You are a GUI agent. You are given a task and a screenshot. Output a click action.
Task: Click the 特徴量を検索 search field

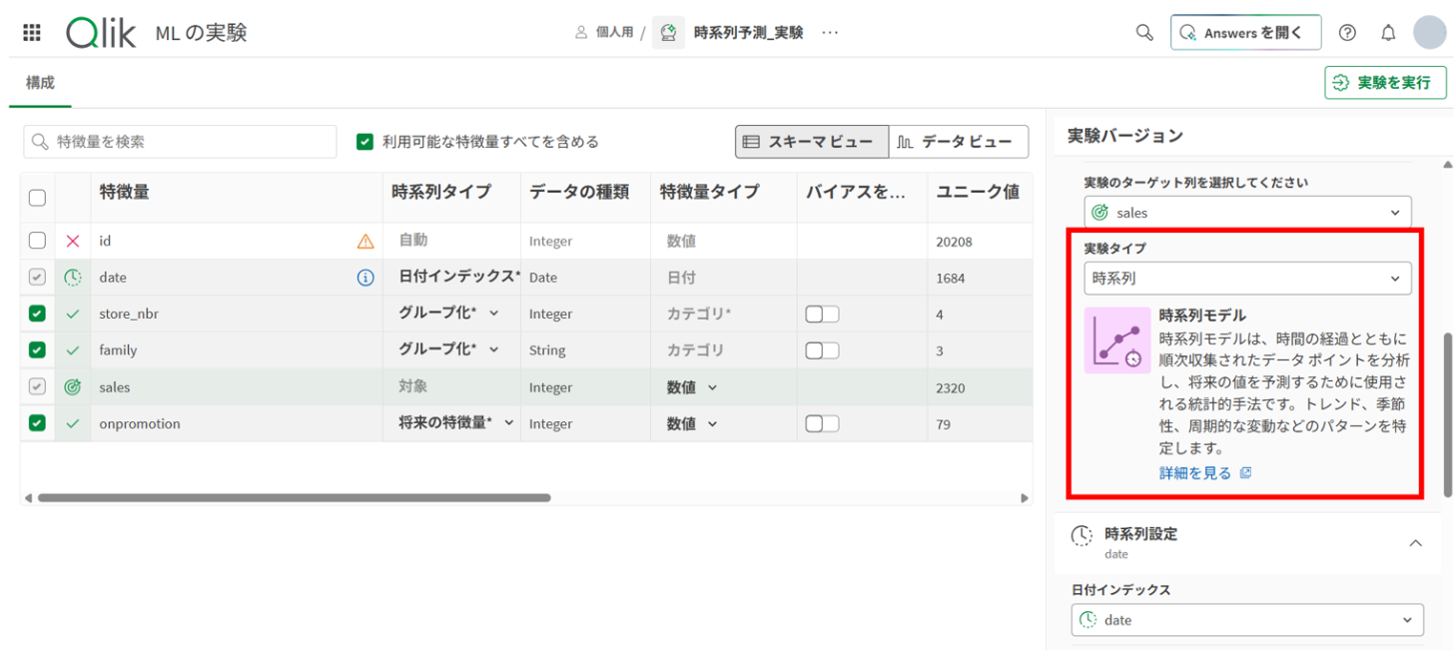coord(180,142)
